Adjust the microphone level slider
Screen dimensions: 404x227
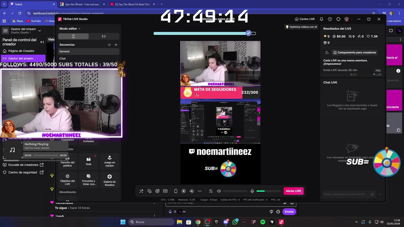pyautogui.click(x=268, y=191)
